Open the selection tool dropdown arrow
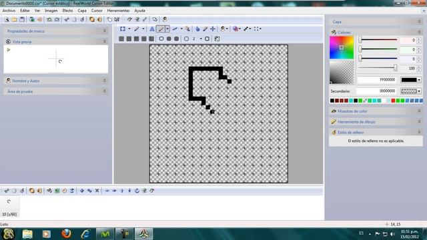This screenshot has height=240, width=427. [x=129, y=29]
